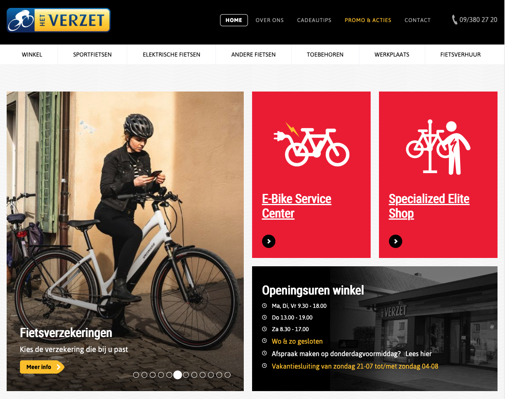The width and height of the screenshot is (505, 399).
Task: Click the Fietsverhuur navigation item
Action: point(460,55)
